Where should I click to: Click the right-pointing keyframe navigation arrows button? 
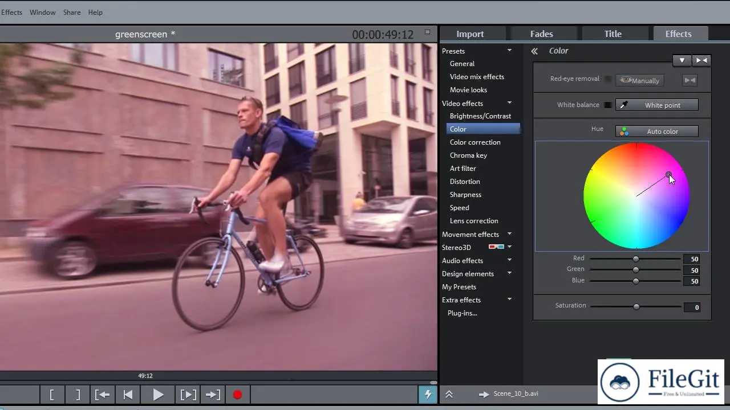click(701, 60)
